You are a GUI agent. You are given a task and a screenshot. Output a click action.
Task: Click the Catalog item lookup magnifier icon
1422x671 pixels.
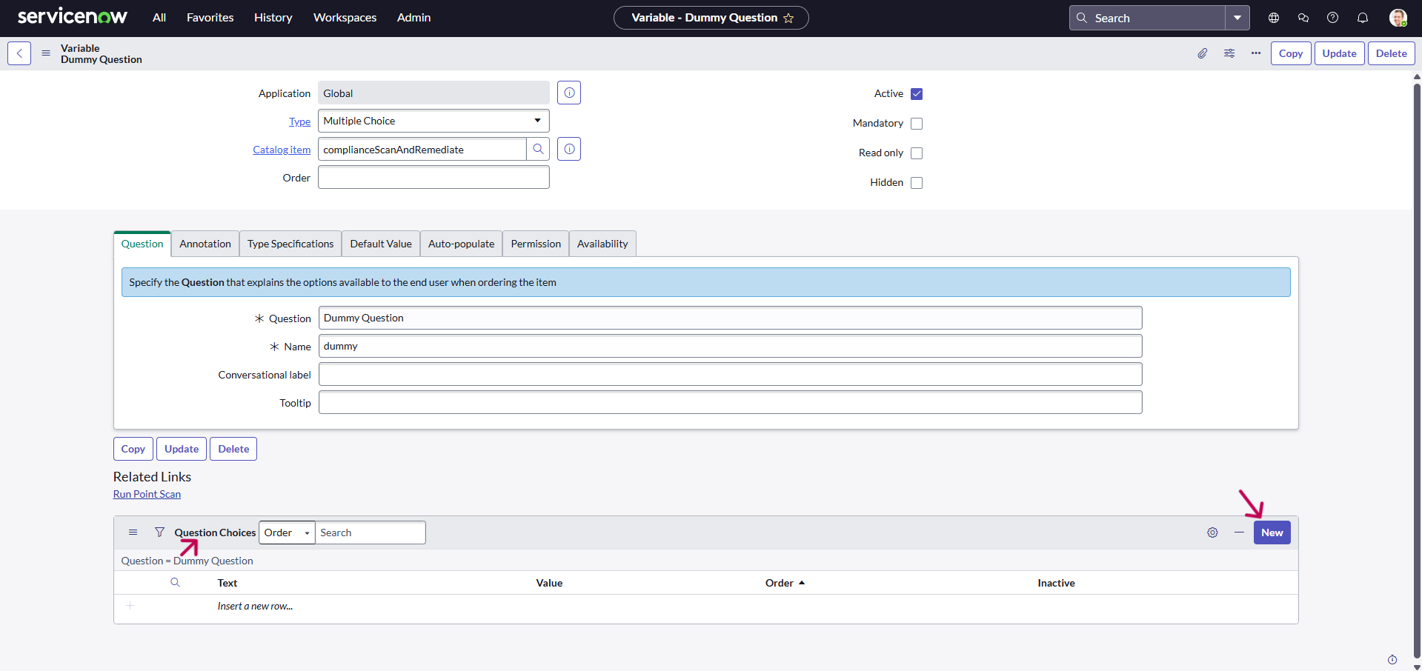(x=538, y=150)
